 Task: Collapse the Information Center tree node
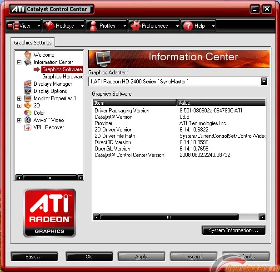19,62
